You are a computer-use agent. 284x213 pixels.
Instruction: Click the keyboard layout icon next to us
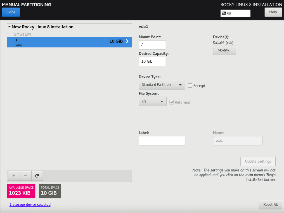224,13
